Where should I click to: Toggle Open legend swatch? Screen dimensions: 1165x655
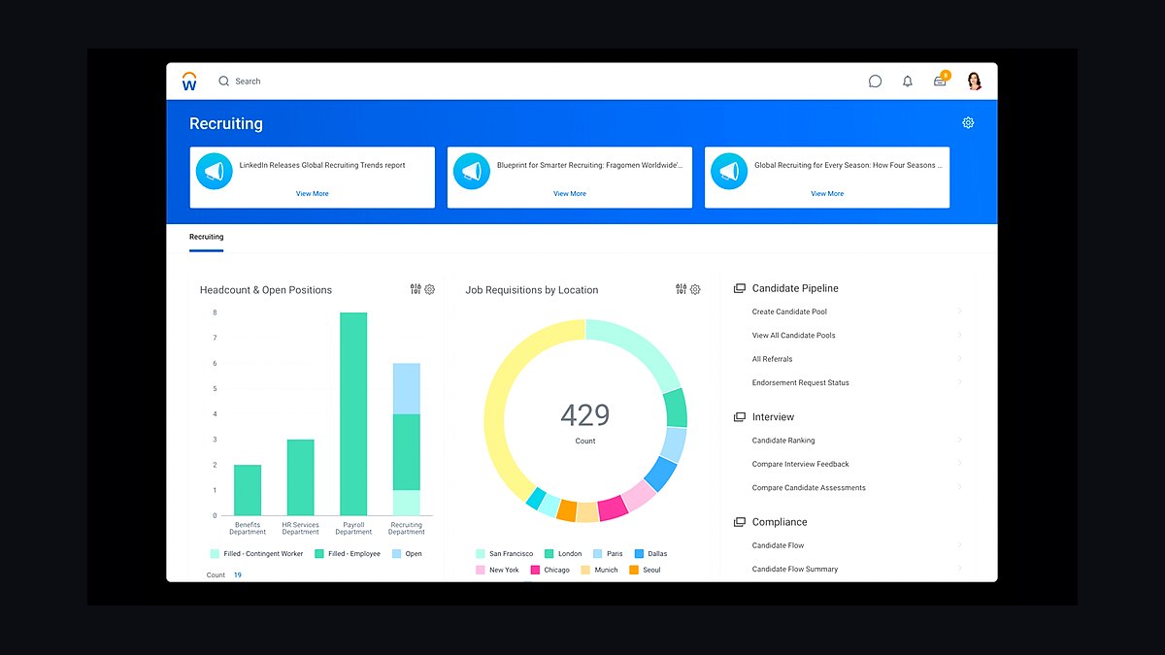(x=397, y=554)
